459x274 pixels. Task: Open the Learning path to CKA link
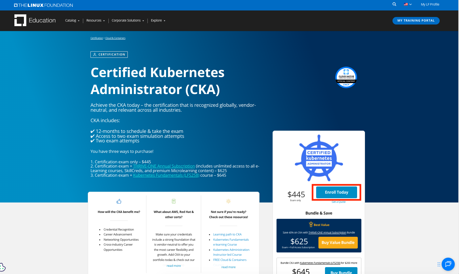click(x=227, y=234)
